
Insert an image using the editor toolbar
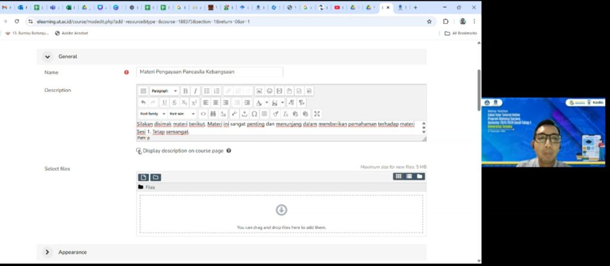point(259,91)
